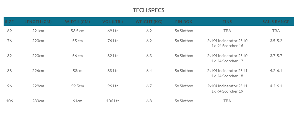Image resolution: width=300 pixels, height=115 pixels.
Task: Click the SAILS RANGE column header
Action: pyautogui.click(x=276, y=22)
